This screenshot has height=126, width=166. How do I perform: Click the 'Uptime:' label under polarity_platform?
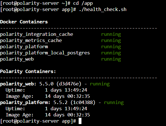15,109
